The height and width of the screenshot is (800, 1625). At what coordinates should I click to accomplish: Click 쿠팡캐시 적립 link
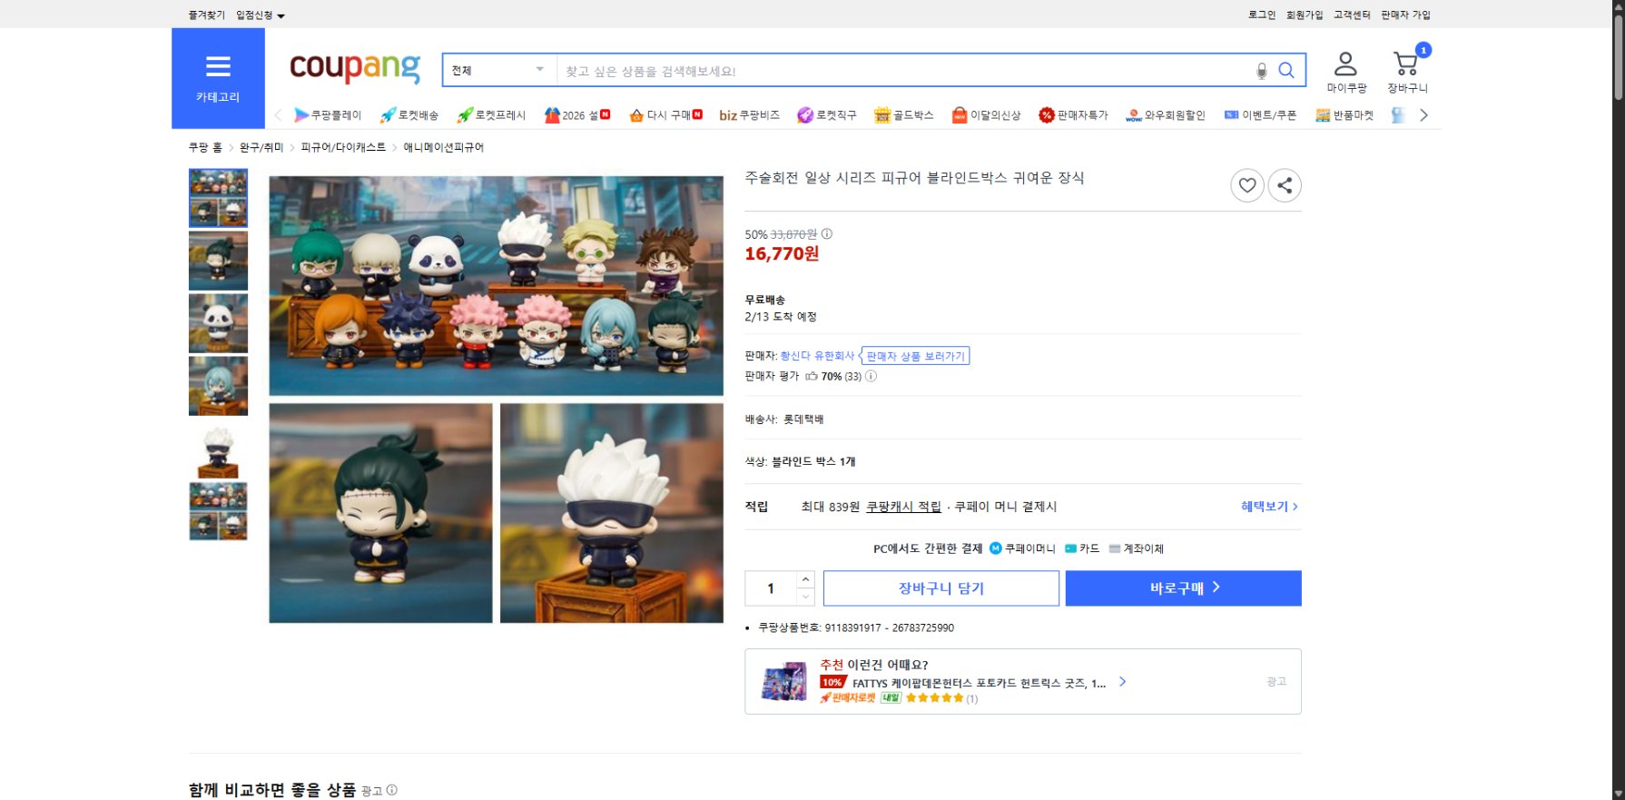(x=903, y=507)
